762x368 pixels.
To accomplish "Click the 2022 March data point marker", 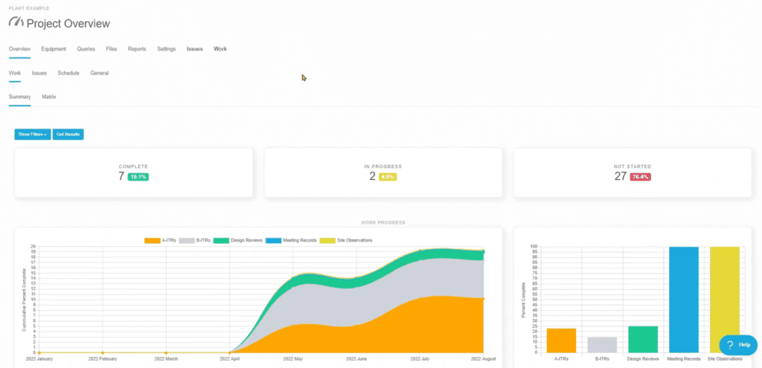I will (166, 353).
